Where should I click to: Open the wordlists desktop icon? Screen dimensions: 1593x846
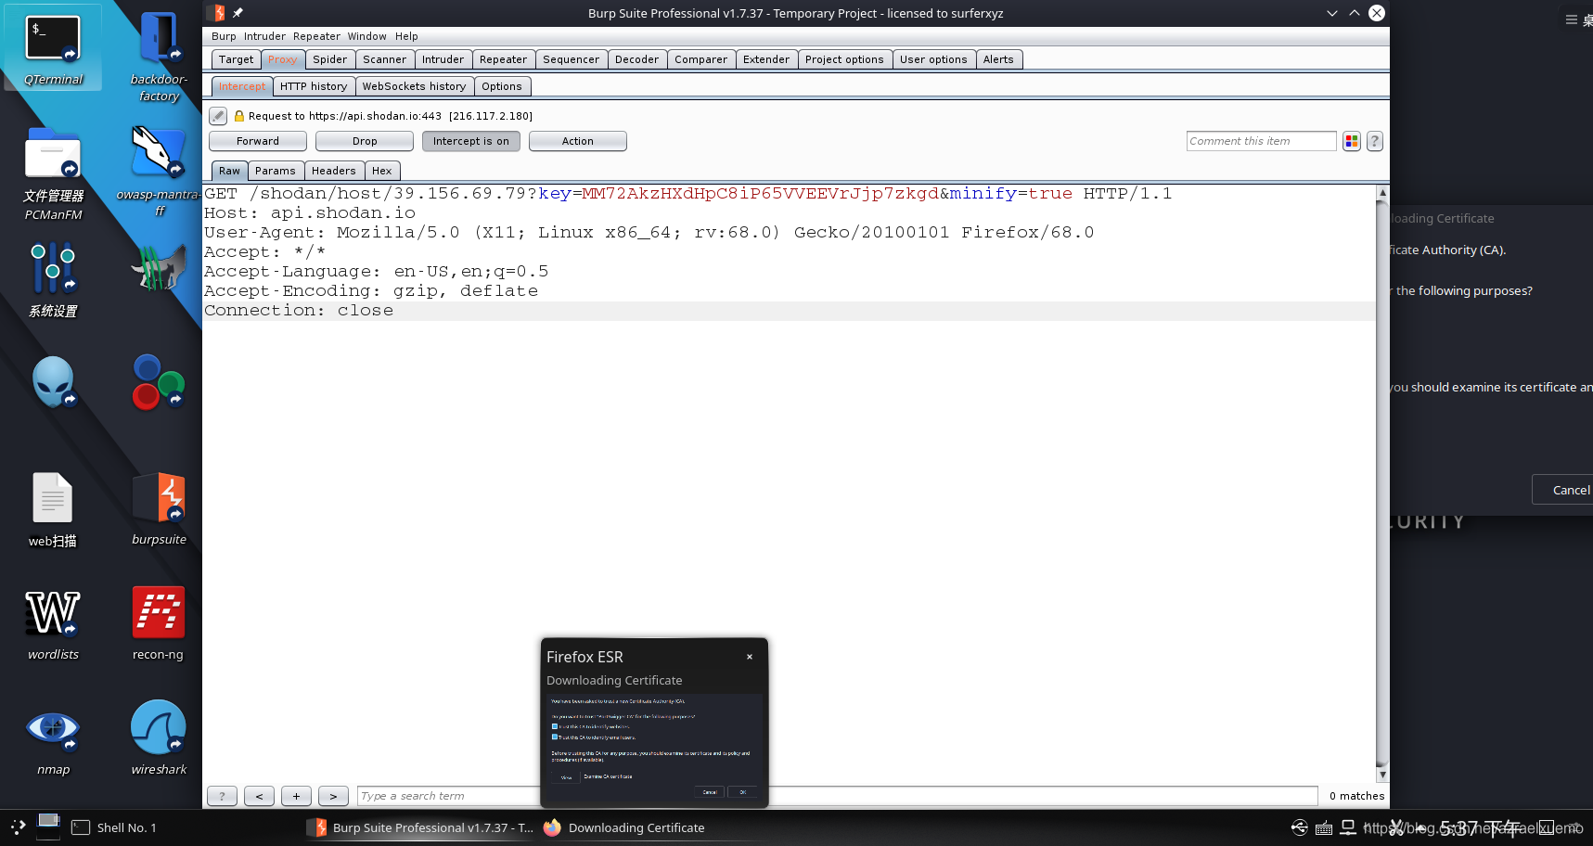pyautogui.click(x=53, y=624)
